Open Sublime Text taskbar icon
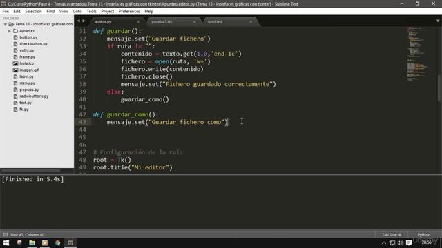 [x=70, y=242]
